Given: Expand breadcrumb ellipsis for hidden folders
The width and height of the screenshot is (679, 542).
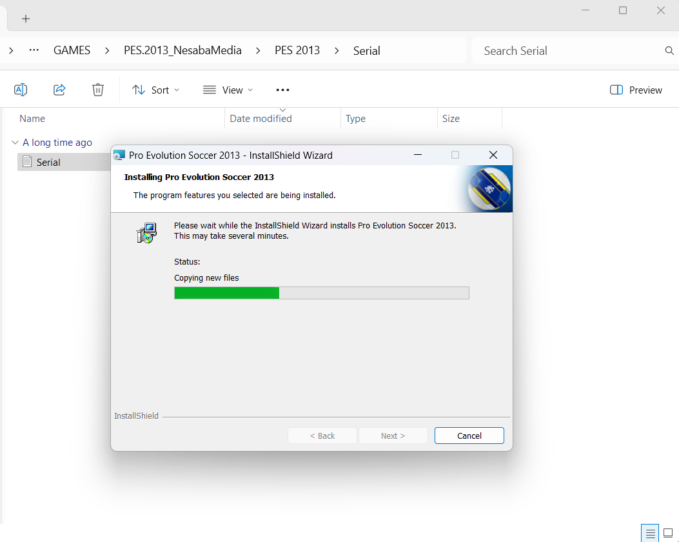Looking at the screenshot, I should click(34, 50).
